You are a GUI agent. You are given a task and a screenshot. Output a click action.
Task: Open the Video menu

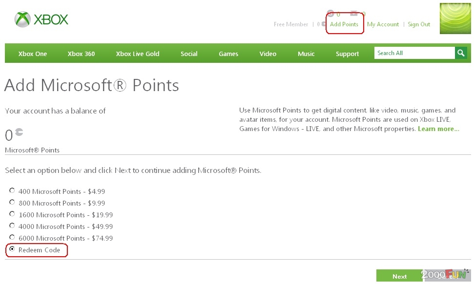pyautogui.click(x=268, y=54)
